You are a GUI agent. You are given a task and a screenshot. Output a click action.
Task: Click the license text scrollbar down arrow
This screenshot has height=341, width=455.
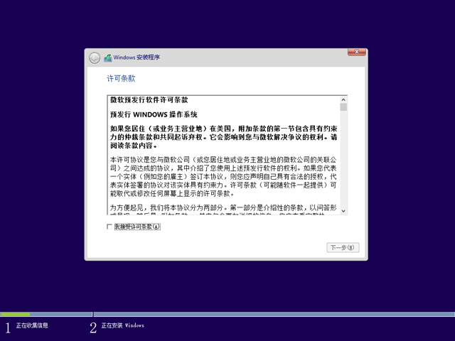click(x=343, y=211)
